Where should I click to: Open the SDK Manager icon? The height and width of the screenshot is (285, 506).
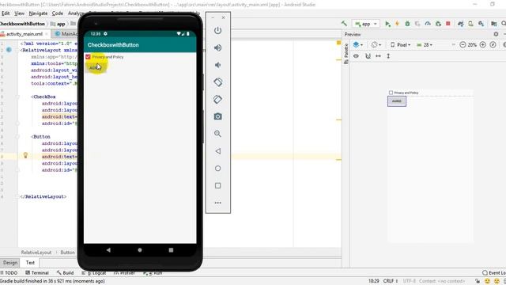481,24
